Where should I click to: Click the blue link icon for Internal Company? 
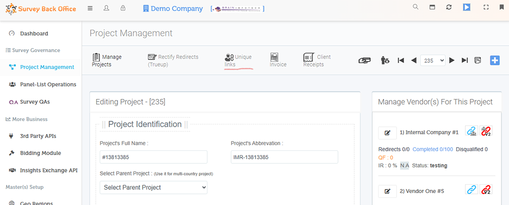471,132
